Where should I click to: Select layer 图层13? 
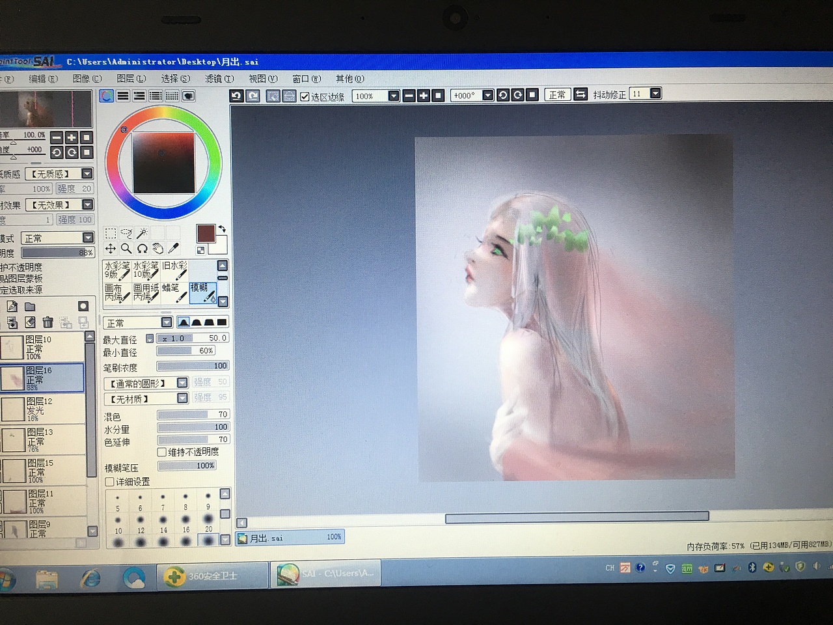pyautogui.click(x=43, y=440)
